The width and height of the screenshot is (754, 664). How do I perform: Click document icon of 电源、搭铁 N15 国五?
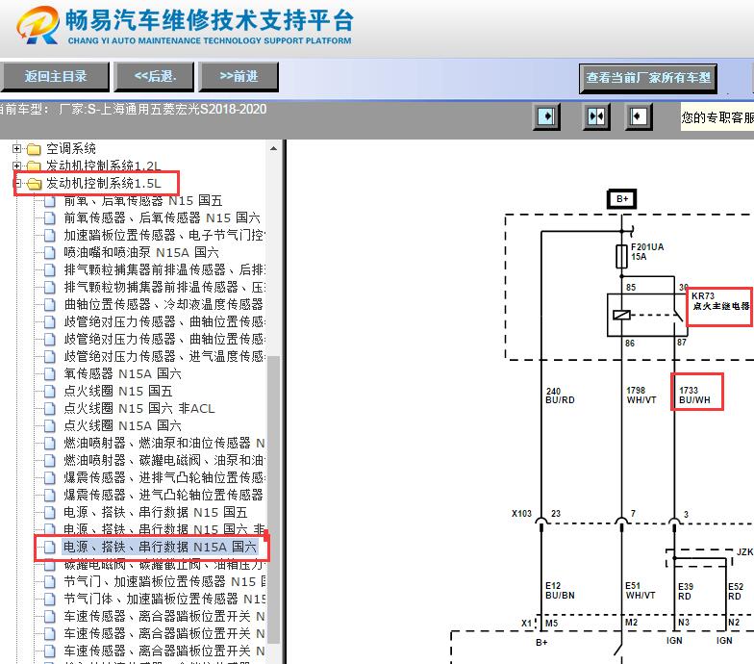point(50,512)
